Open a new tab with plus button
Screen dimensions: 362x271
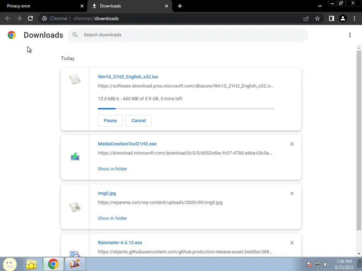[x=180, y=6]
